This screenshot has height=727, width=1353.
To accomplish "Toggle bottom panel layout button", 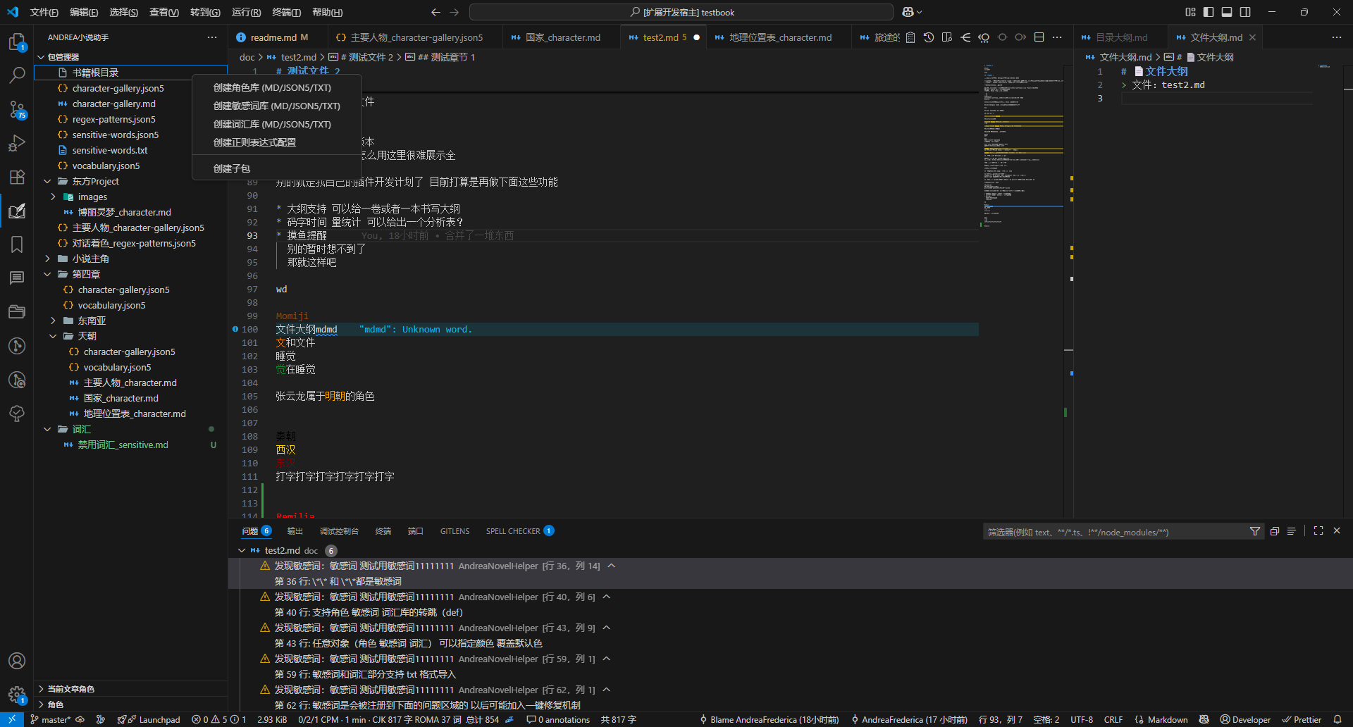I will pyautogui.click(x=1227, y=12).
